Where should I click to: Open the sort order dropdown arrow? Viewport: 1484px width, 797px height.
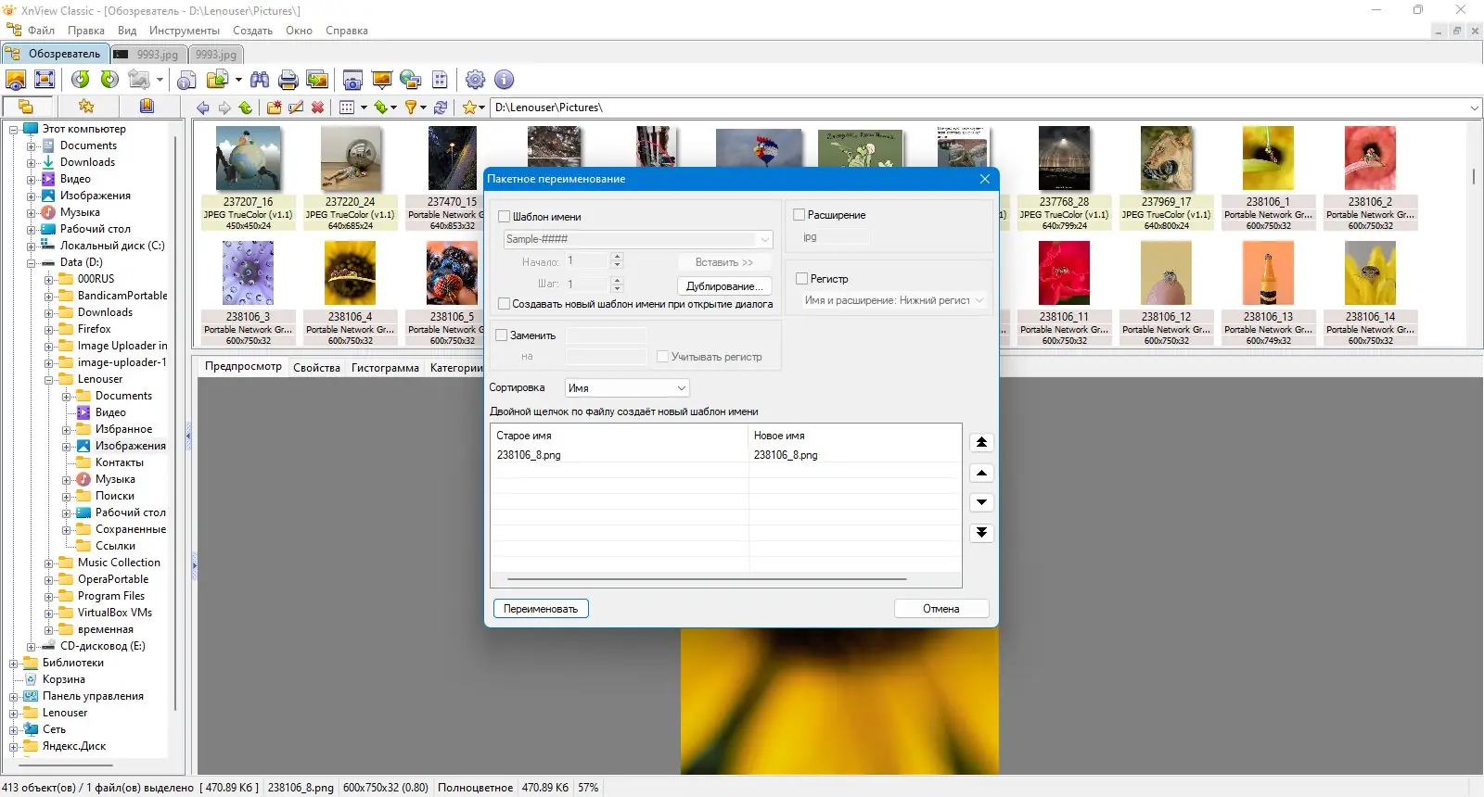pyautogui.click(x=393, y=108)
